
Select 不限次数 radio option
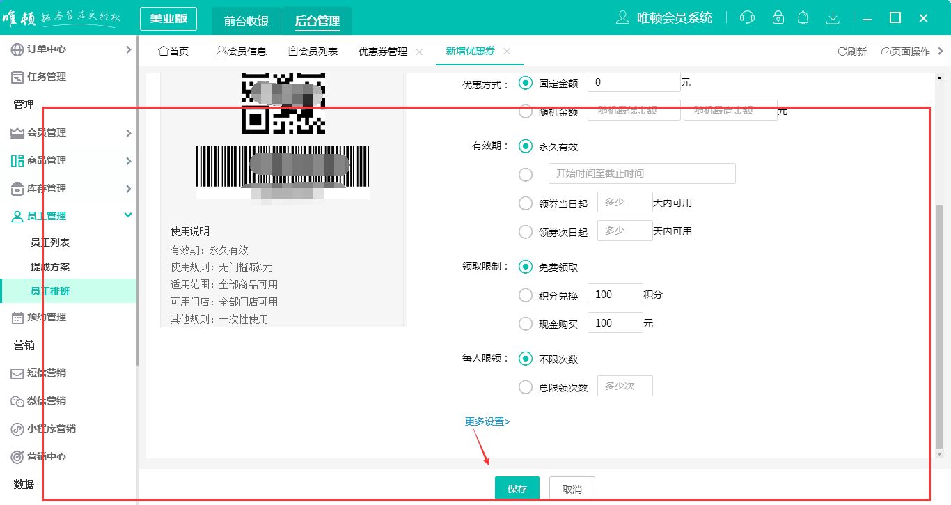[526, 359]
